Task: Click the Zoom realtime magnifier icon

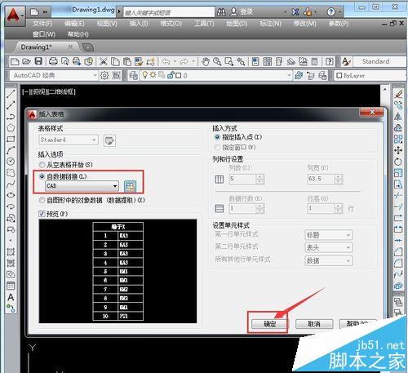Action: [x=217, y=62]
